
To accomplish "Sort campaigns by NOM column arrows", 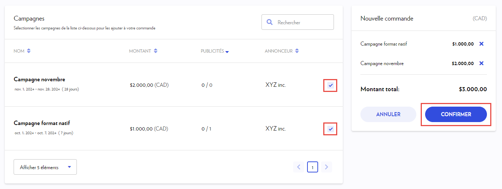I will pyautogui.click(x=29, y=51).
